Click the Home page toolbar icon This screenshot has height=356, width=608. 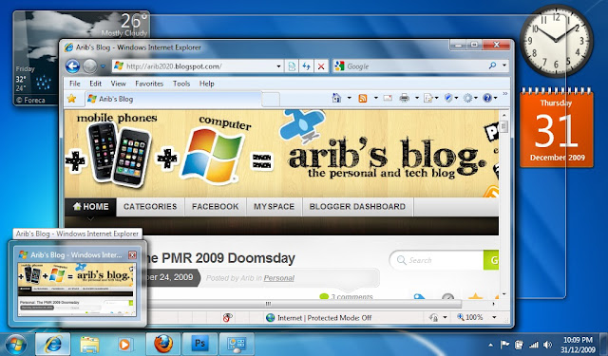[x=336, y=98]
